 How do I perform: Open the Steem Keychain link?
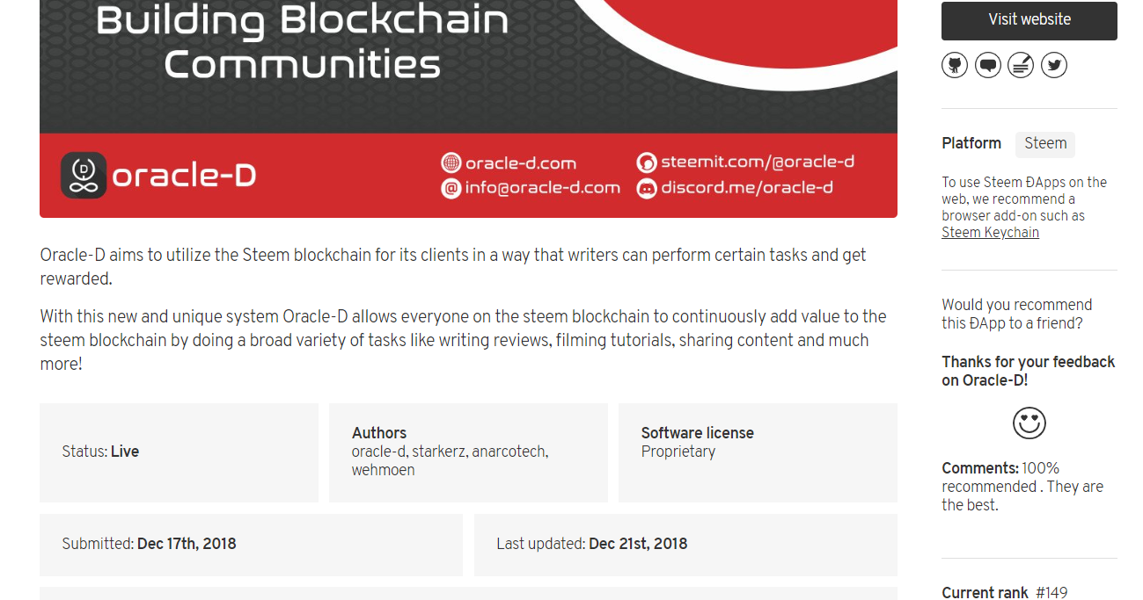pyautogui.click(x=990, y=233)
